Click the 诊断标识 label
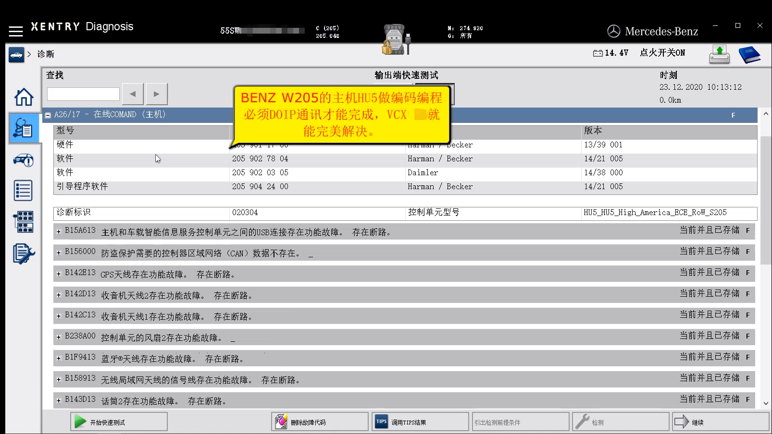This screenshot has width=772, height=434. (74, 212)
